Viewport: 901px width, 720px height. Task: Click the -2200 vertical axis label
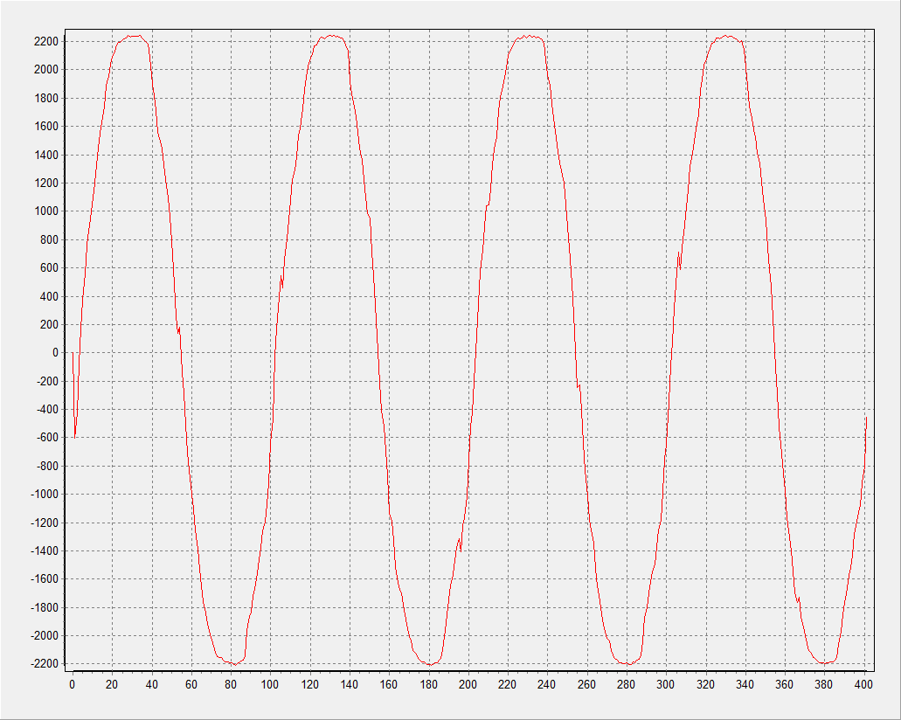click(45, 664)
